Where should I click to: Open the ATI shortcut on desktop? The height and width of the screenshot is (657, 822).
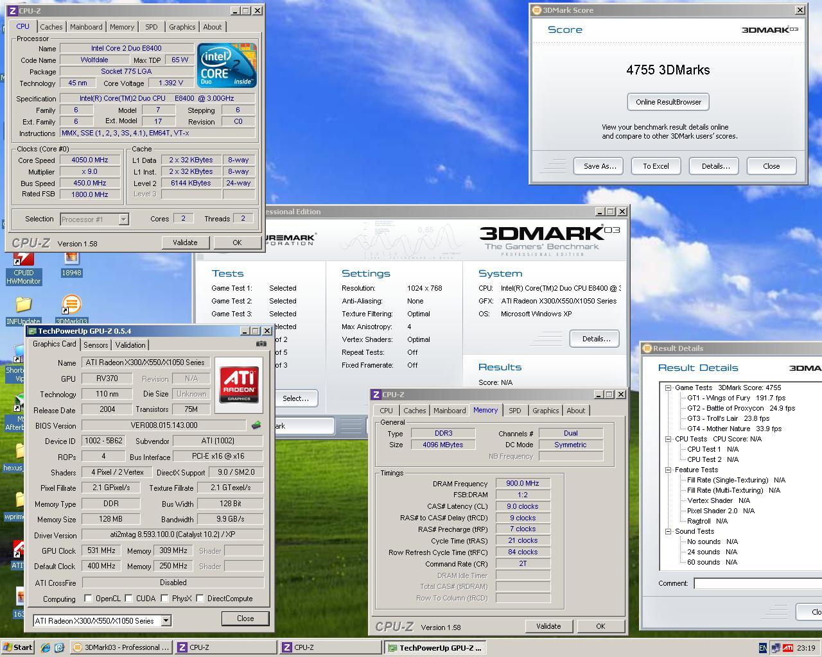point(17,555)
